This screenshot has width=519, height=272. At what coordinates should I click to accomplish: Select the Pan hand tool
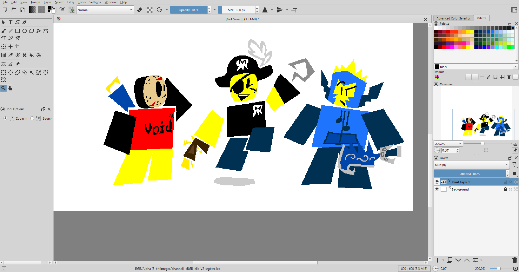11,88
